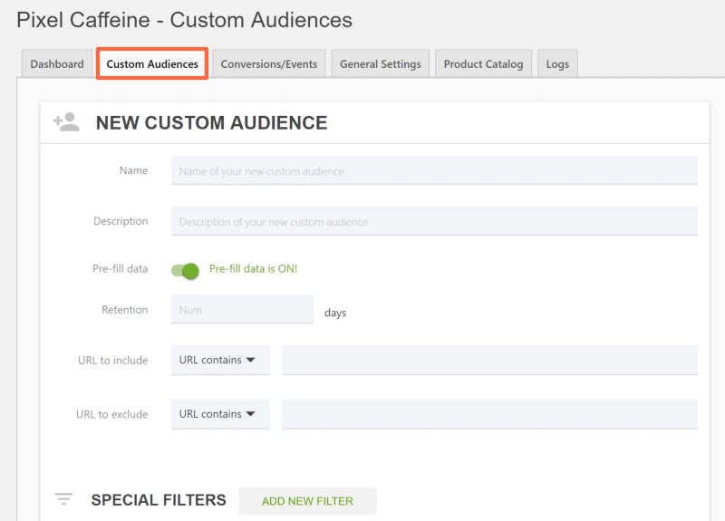Click the 'days' label after Retention field
Screen dimensions: 725x521
[x=335, y=313]
